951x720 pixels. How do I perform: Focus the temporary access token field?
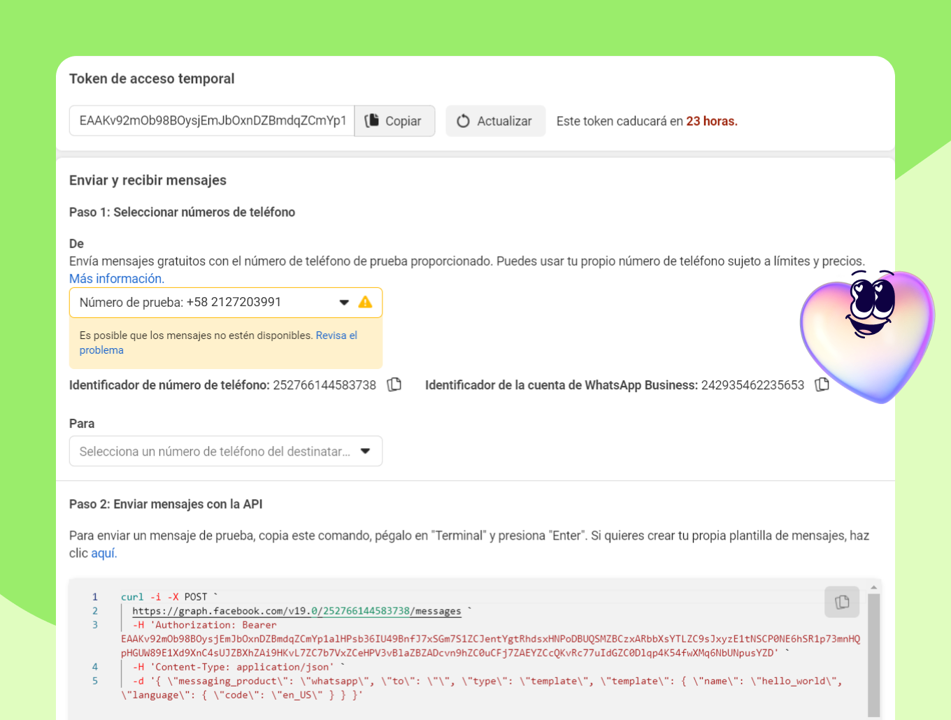click(x=212, y=121)
